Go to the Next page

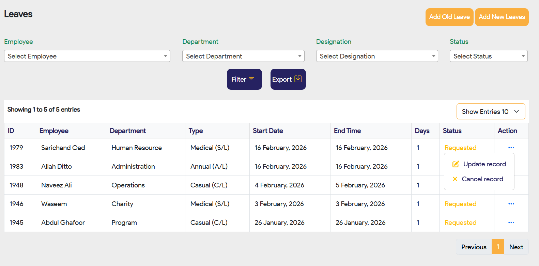(516, 247)
